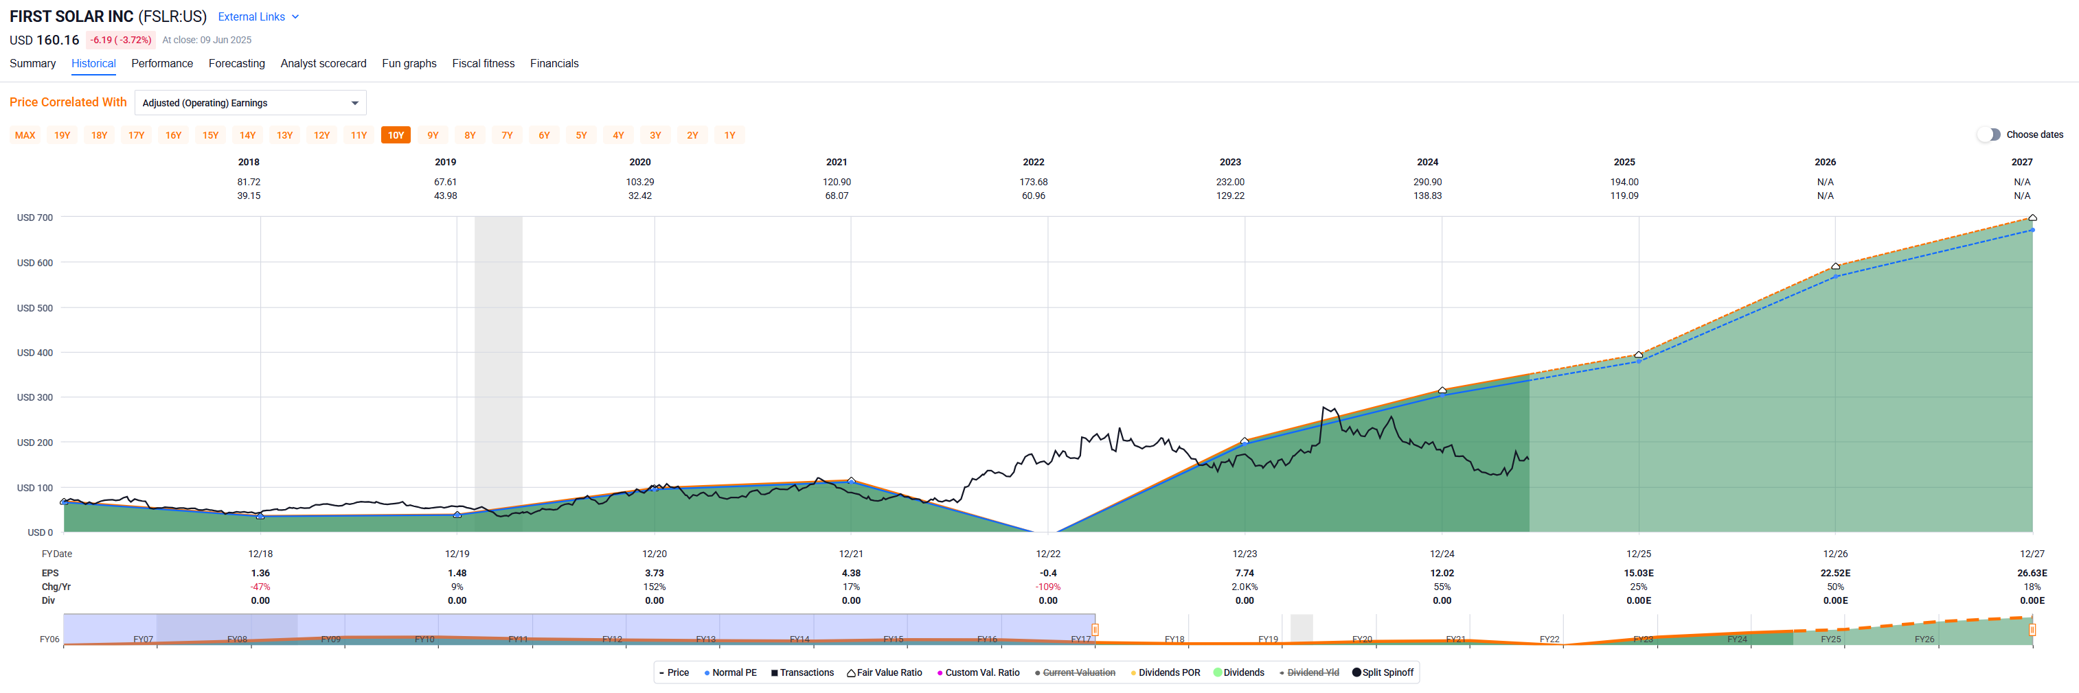Open the Fiscal fitness tab
This screenshot has height=693, width=2079.
click(484, 64)
